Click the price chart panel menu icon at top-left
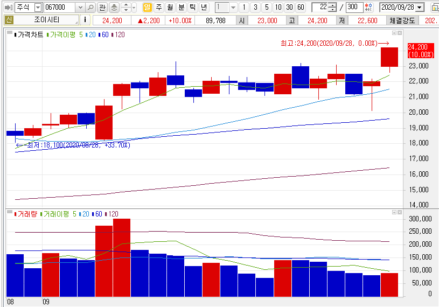The width and height of the screenshot is (439, 307). pos(10,33)
